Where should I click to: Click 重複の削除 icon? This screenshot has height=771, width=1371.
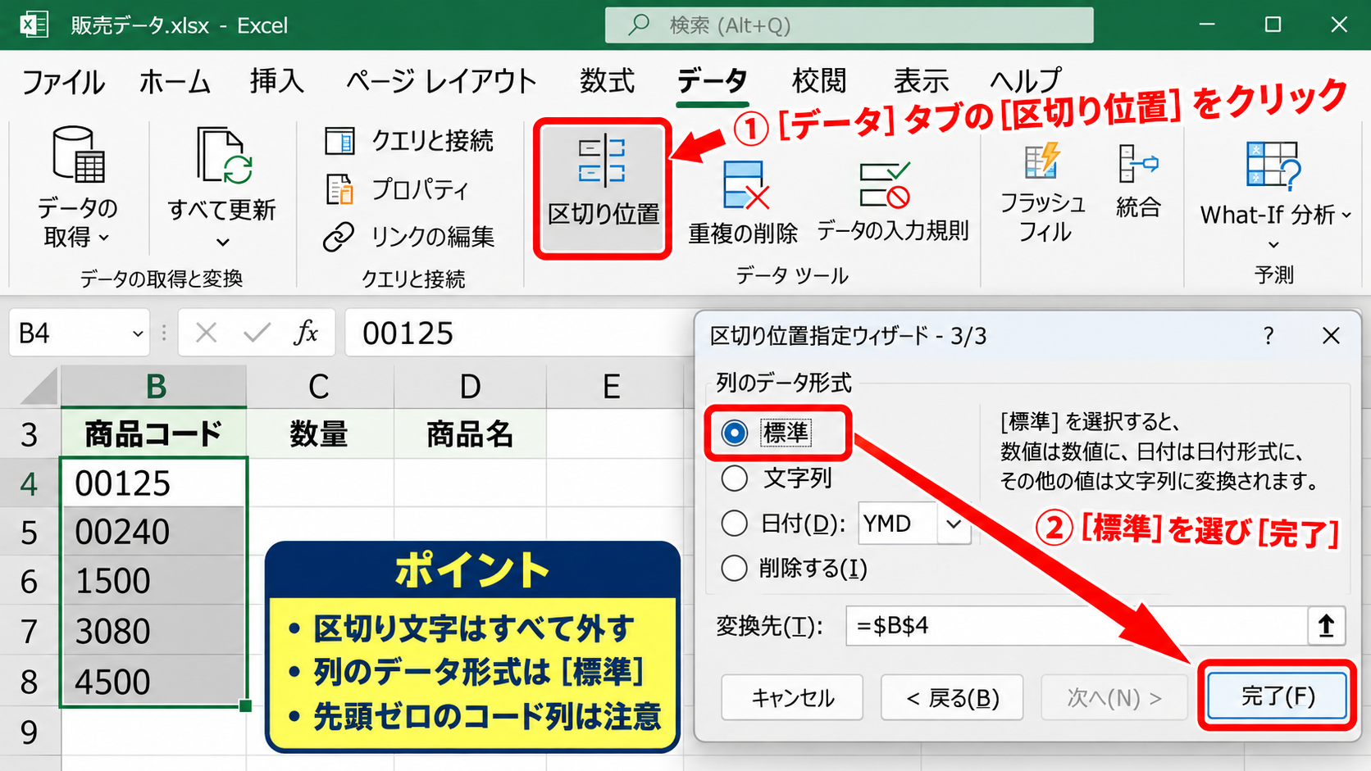[745, 184]
